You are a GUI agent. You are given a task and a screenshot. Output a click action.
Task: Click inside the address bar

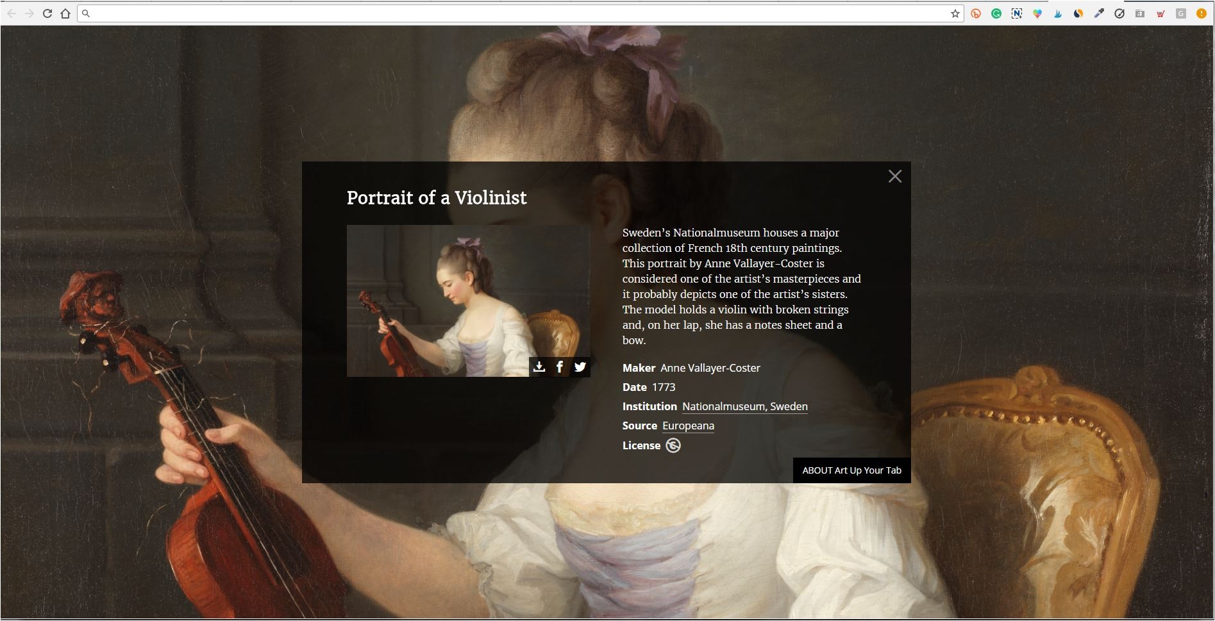click(x=449, y=12)
